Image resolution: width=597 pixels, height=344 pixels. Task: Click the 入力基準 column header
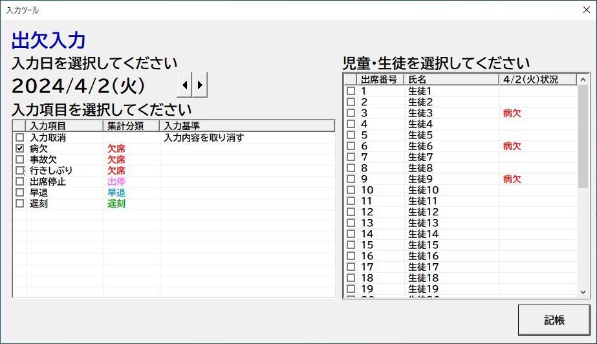[x=247, y=126]
